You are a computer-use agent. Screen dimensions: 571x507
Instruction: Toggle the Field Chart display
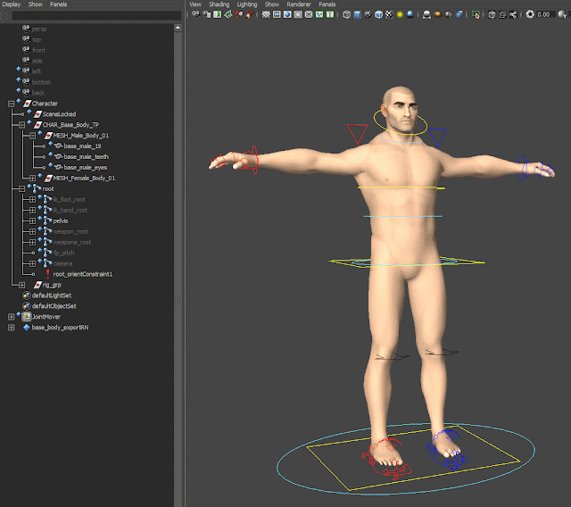pos(309,14)
